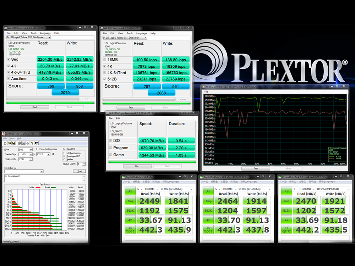Viewport: 355px width, 266px height.
Task: Uncheck 16MB test in AS SSD iops window
Action: 105,60
